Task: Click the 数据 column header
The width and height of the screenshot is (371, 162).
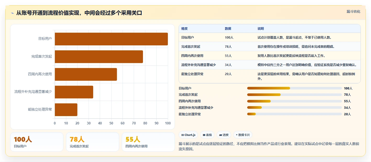Action: 228,29
